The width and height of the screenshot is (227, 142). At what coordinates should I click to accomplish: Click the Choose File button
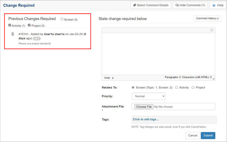click(x=144, y=107)
